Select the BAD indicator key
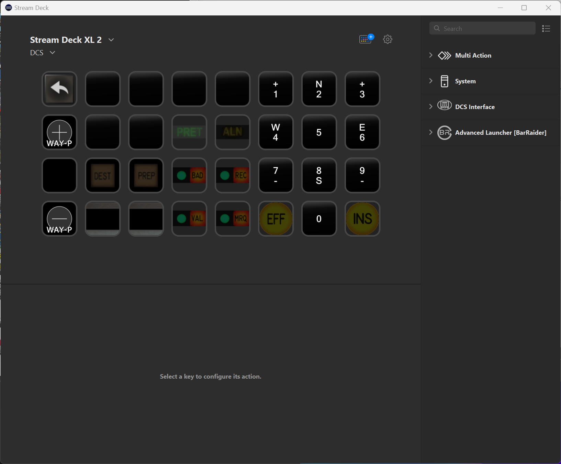 pyautogui.click(x=189, y=176)
